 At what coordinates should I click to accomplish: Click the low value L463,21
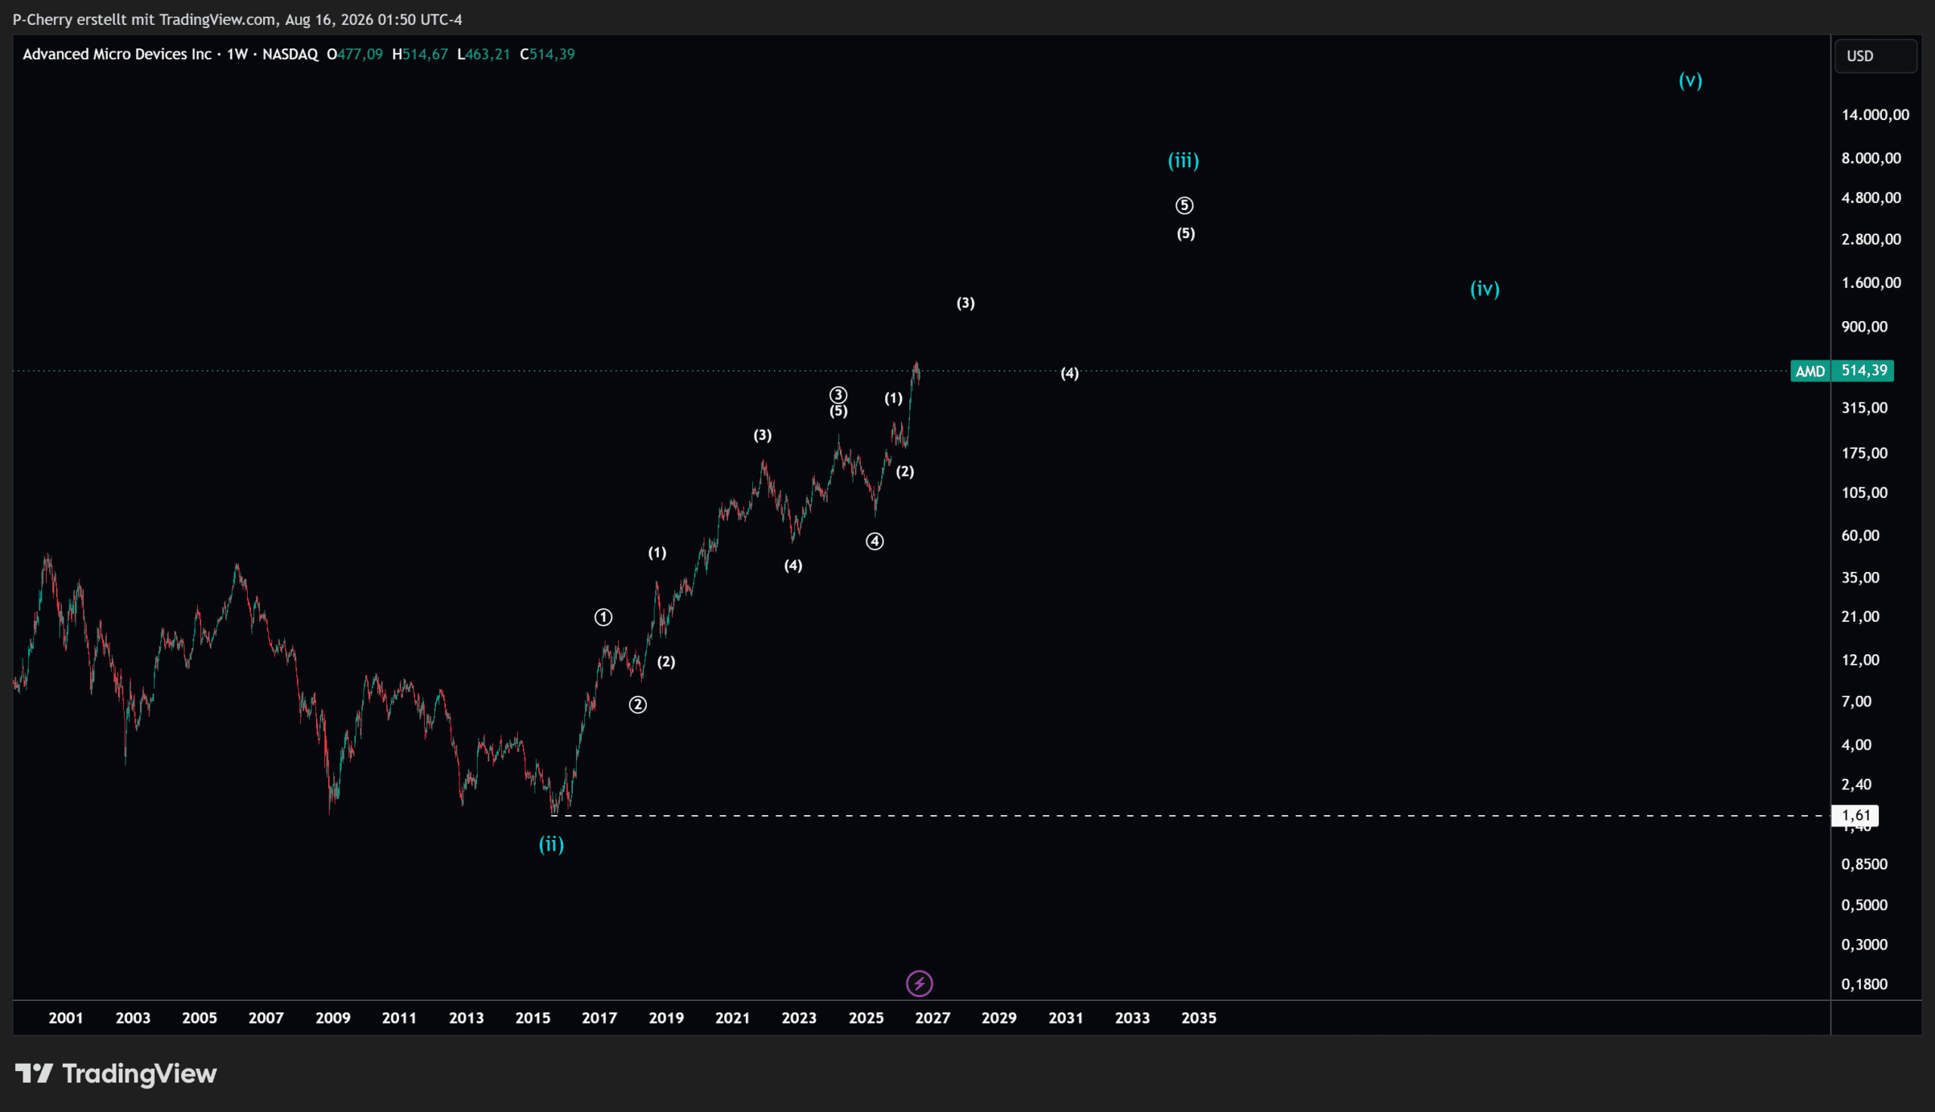[484, 54]
